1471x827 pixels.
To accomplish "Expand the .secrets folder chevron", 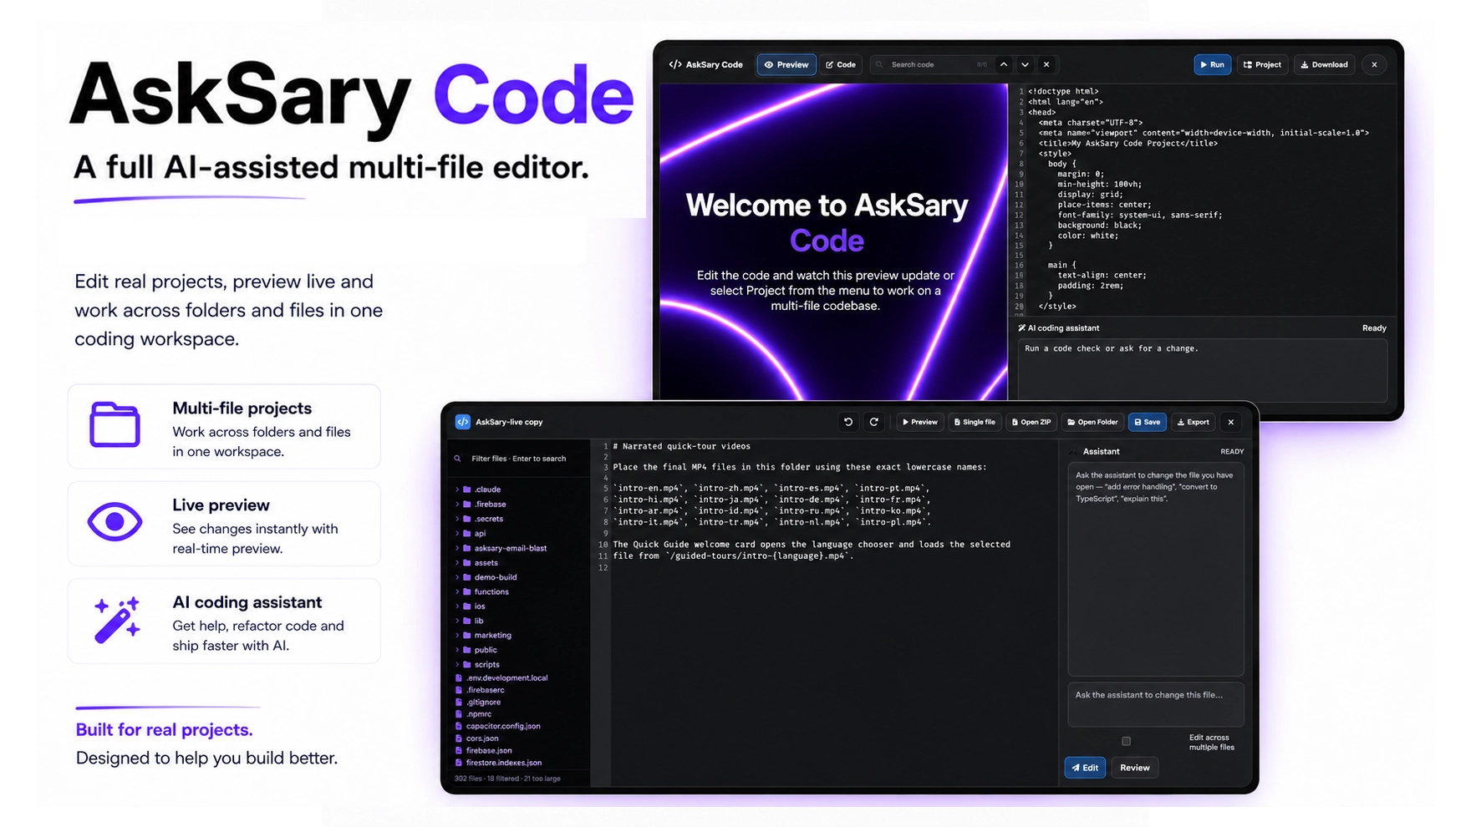I will 457,519.
